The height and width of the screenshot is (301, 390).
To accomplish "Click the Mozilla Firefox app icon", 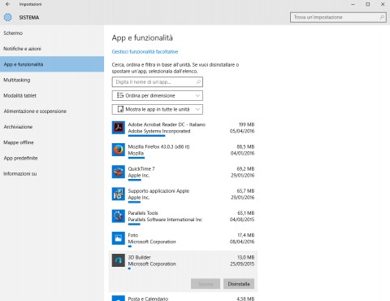I will click(x=119, y=150).
